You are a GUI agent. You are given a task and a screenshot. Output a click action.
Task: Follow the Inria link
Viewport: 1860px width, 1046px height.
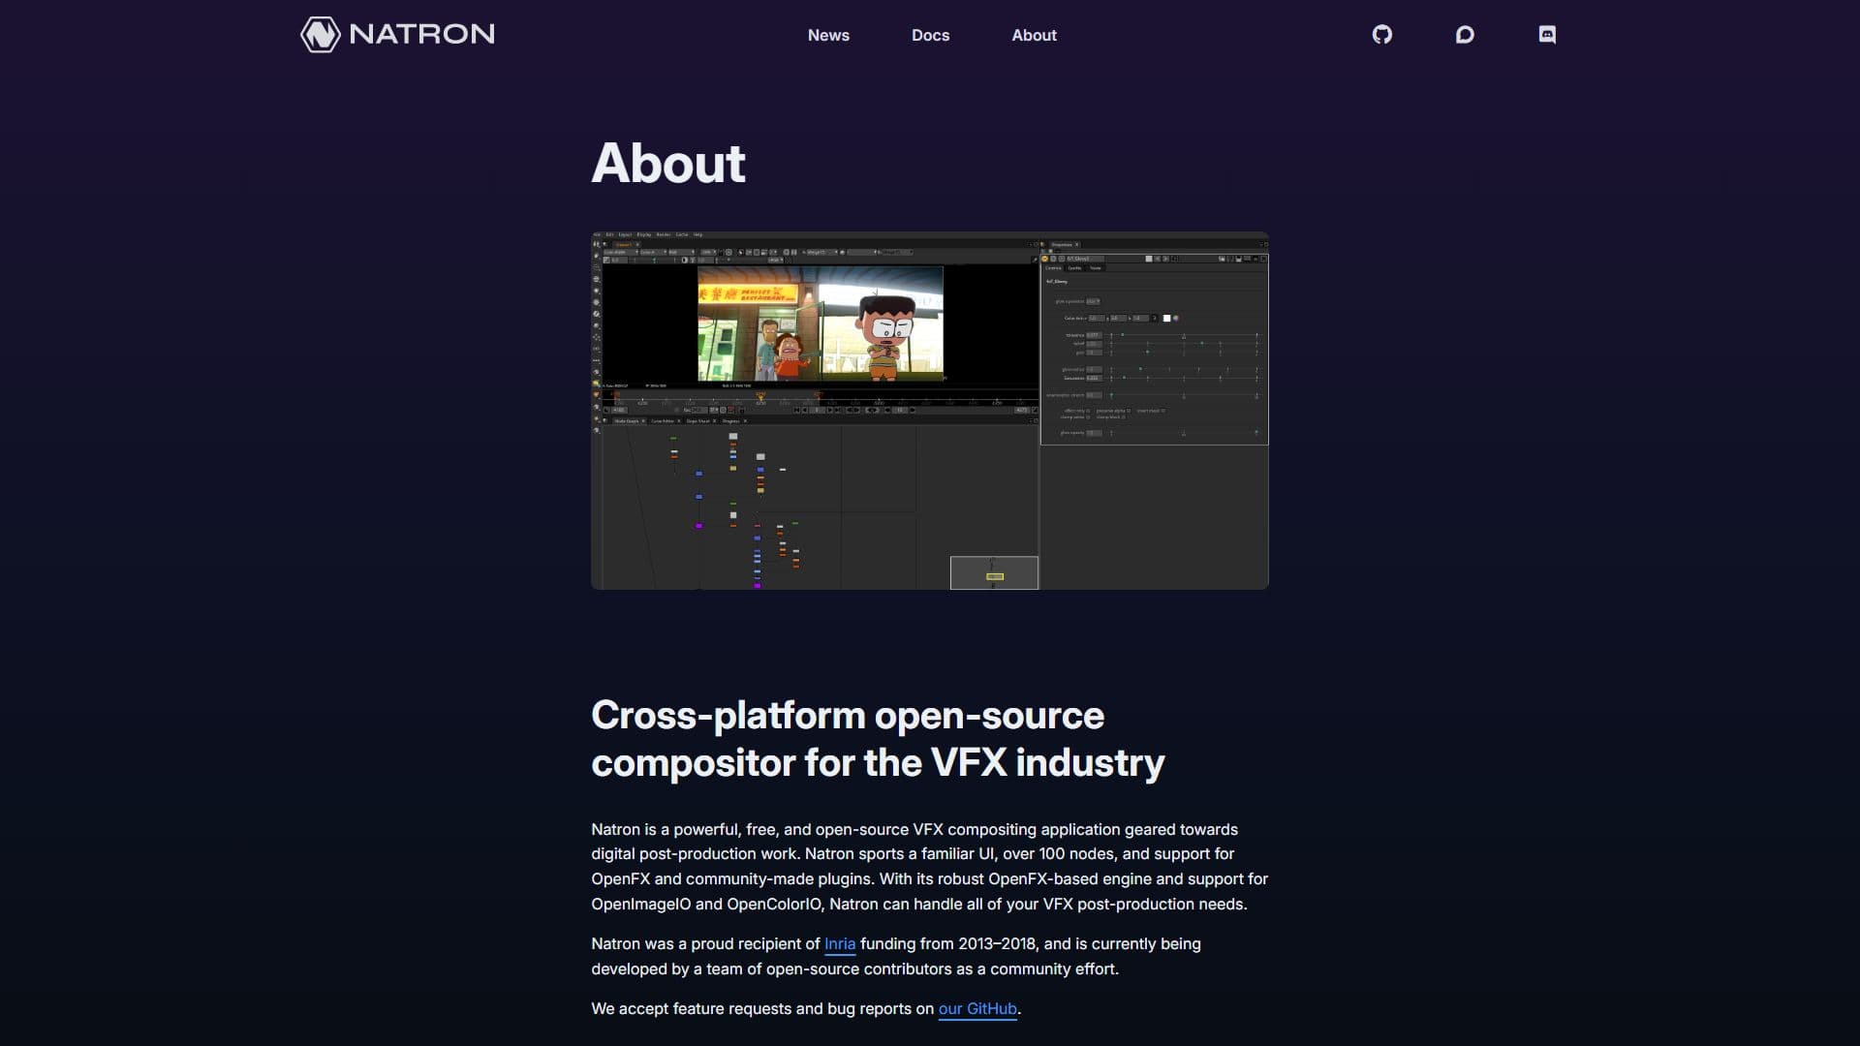(x=840, y=943)
